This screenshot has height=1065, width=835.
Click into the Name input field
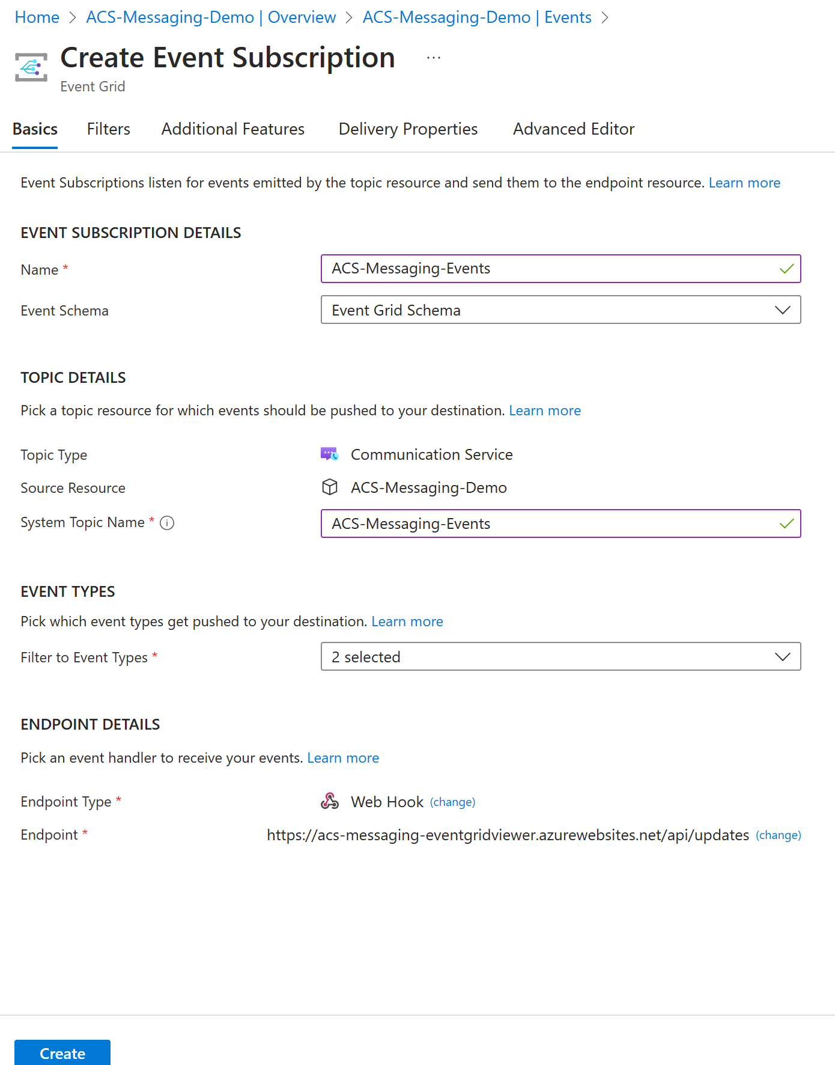point(560,269)
